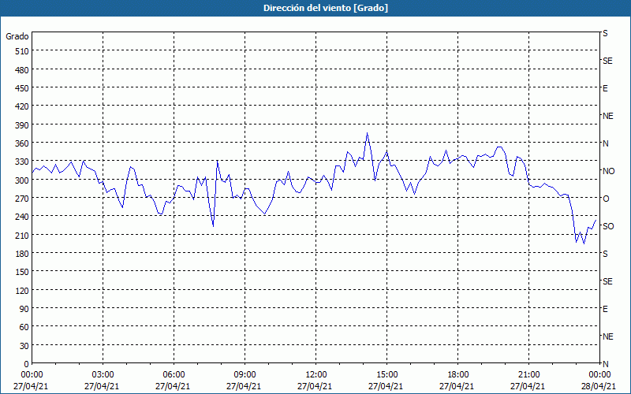631x394 pixels.
Task: Click the 150 degree axis label
Action: (22, 272)
